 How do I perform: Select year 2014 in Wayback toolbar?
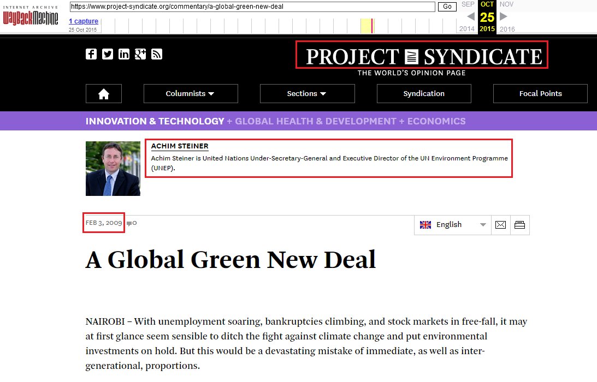point(467,29)
